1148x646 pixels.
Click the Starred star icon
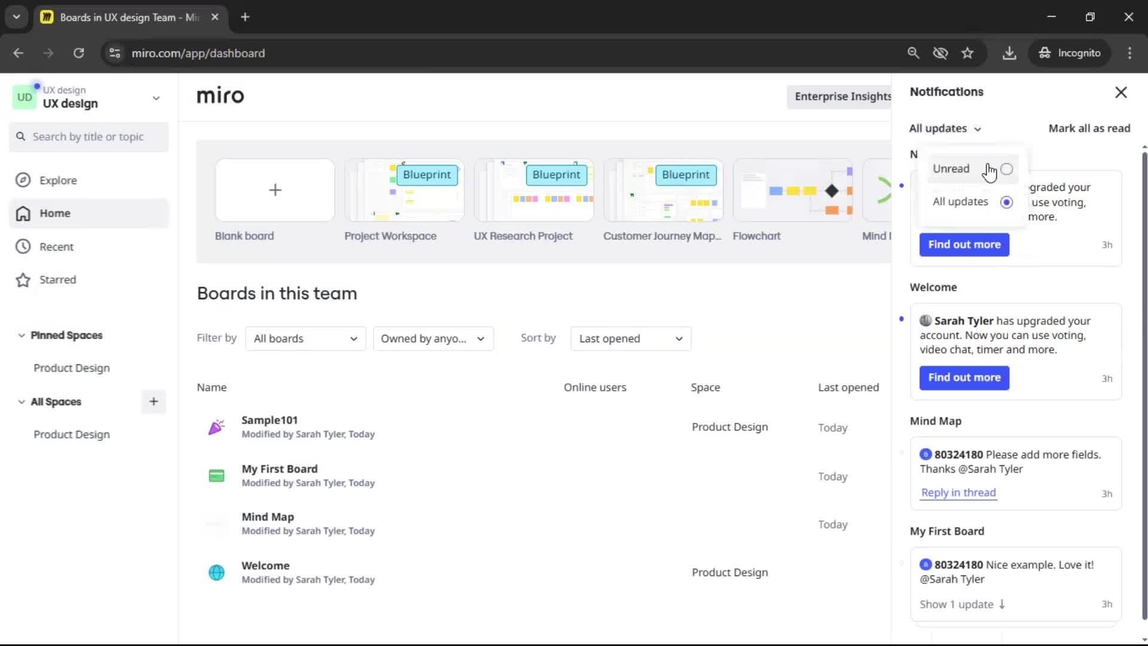[x=23, y=280]
